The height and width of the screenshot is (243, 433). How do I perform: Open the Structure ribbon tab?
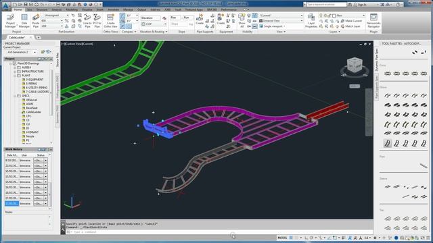point(42,9)
